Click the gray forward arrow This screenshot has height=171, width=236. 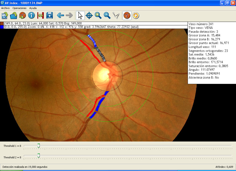pos(69,15)
